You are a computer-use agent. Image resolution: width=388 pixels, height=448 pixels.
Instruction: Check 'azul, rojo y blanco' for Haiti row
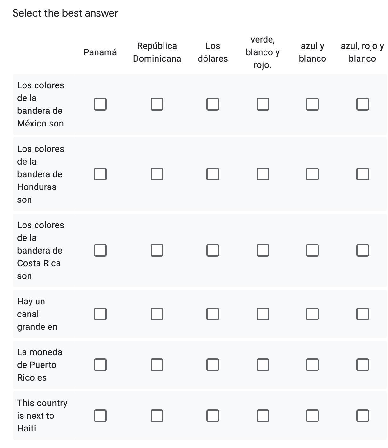(x=362, y=416)
